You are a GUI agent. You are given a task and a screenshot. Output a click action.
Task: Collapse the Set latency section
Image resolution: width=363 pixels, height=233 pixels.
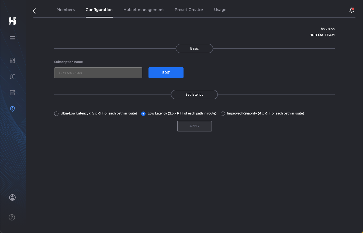coord(194,94)
